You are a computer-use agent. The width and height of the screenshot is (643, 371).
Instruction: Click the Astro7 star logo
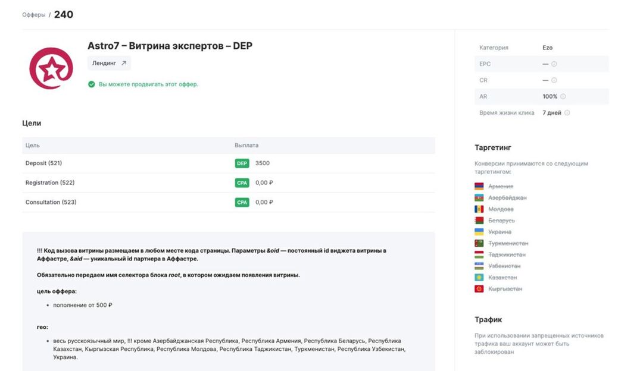pos(51,68)
